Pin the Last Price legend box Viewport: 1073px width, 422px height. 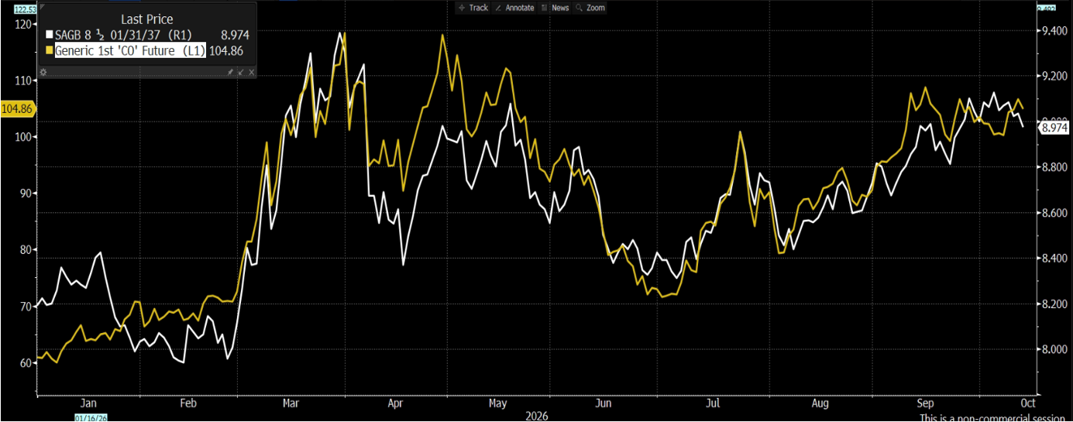click(230, 72)
